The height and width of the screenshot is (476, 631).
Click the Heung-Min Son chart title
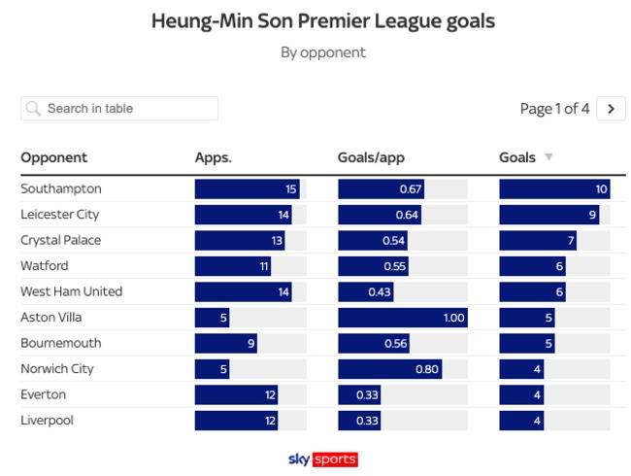[322, 20]
